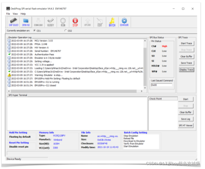Select the 'VCC 3.3V is applied' log entry
The width and height of the screenshot is (205, 169).
tap(44, 65)
